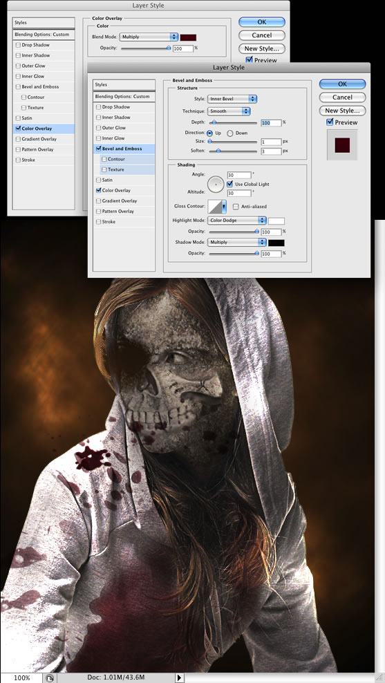The height and width of the screenshot is (683, 385).
Task: Click the Depth slider handle
Action: pyautogui.click(x=215, y=123)
